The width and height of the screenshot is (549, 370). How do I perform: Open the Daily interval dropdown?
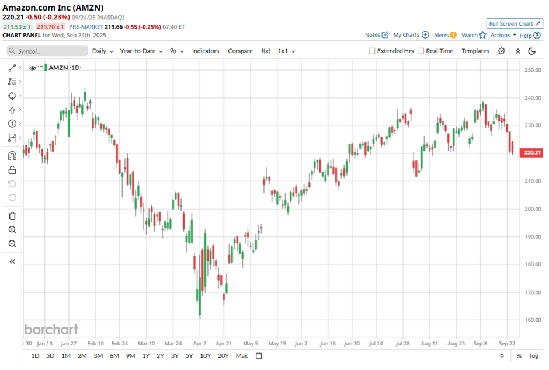click(103, 51)
